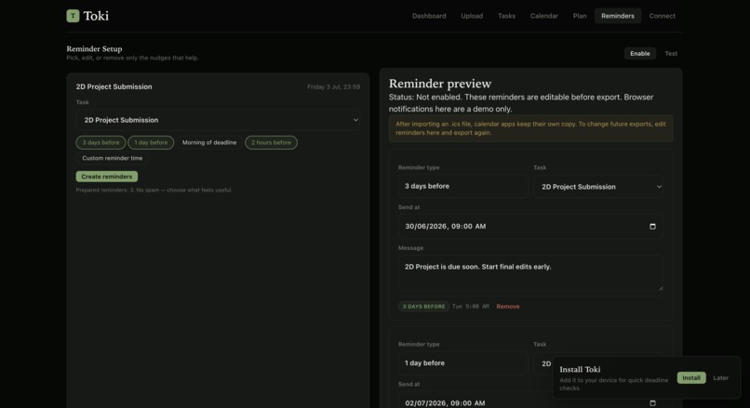
Task: Toggle the 3 days before reminder chip
Action: pyautogui.click(x=100, y=142)
